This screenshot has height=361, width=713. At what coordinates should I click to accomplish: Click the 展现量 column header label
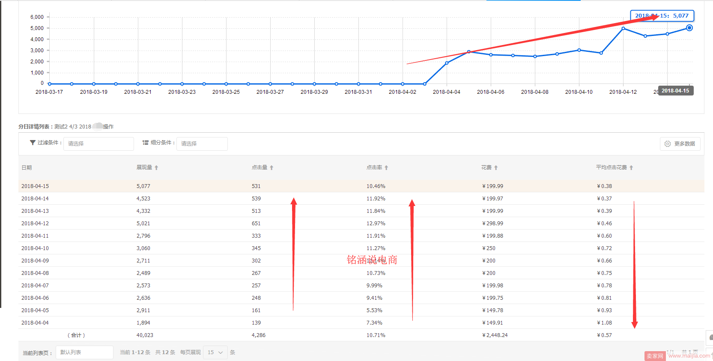144,167
